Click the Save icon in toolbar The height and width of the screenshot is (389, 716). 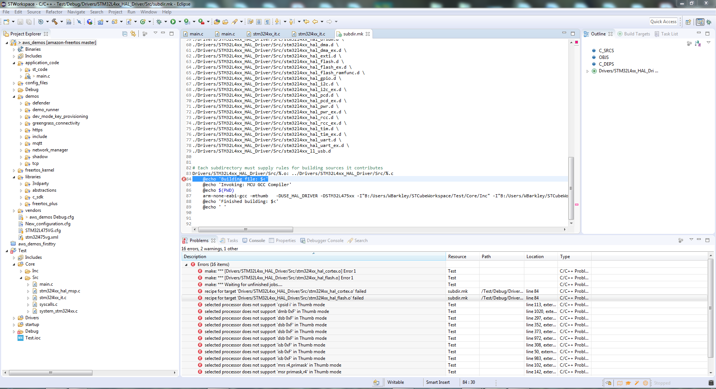click(20, 22)
